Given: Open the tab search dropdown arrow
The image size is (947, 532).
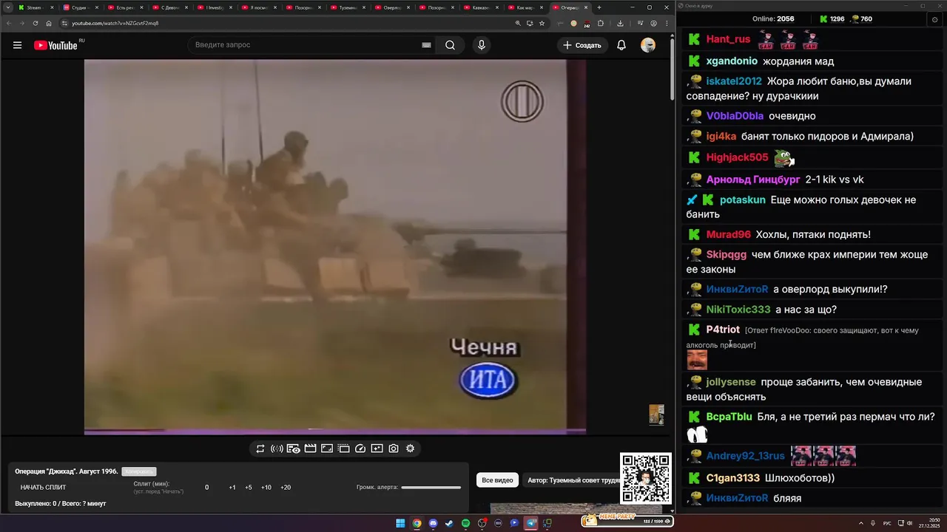Looking at the screenshot, I should tap(7, 7).
